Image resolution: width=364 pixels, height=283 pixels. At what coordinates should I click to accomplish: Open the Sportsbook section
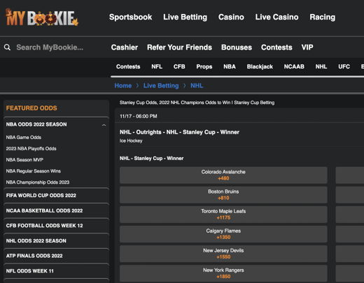coord(130,17)
